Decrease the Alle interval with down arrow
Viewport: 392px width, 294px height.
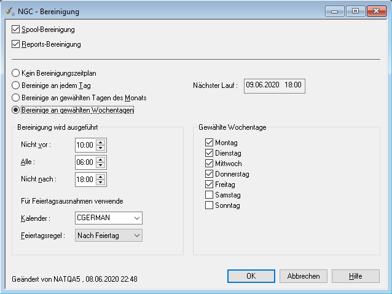(x=101, y=165)
